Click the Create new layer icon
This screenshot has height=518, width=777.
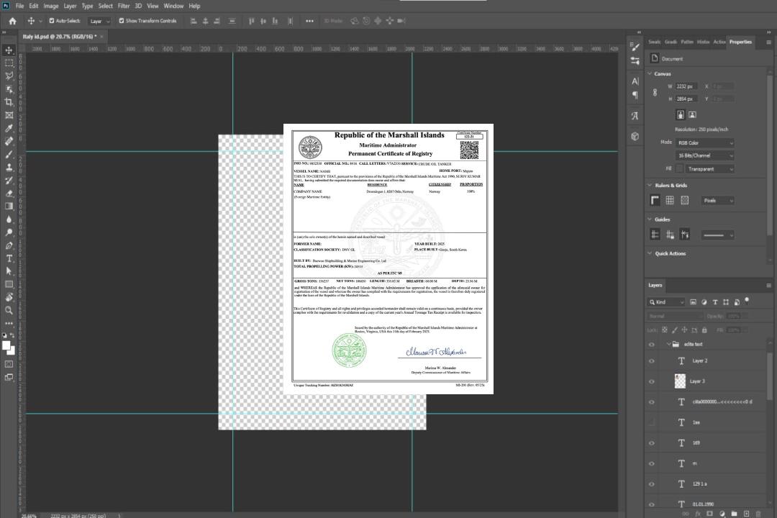click(x=746, y=514)
